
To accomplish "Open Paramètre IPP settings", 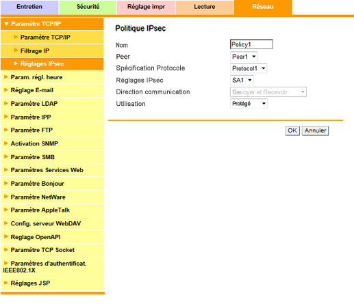I will [52, 117].
